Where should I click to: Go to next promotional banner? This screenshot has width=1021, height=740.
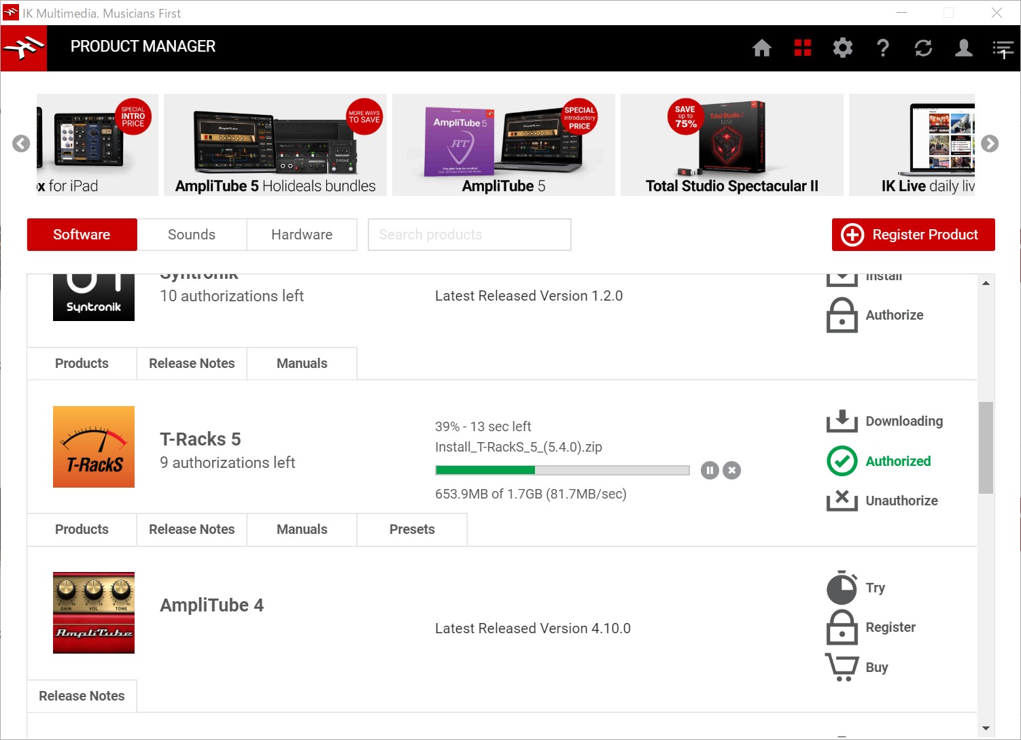coord(990,144)
